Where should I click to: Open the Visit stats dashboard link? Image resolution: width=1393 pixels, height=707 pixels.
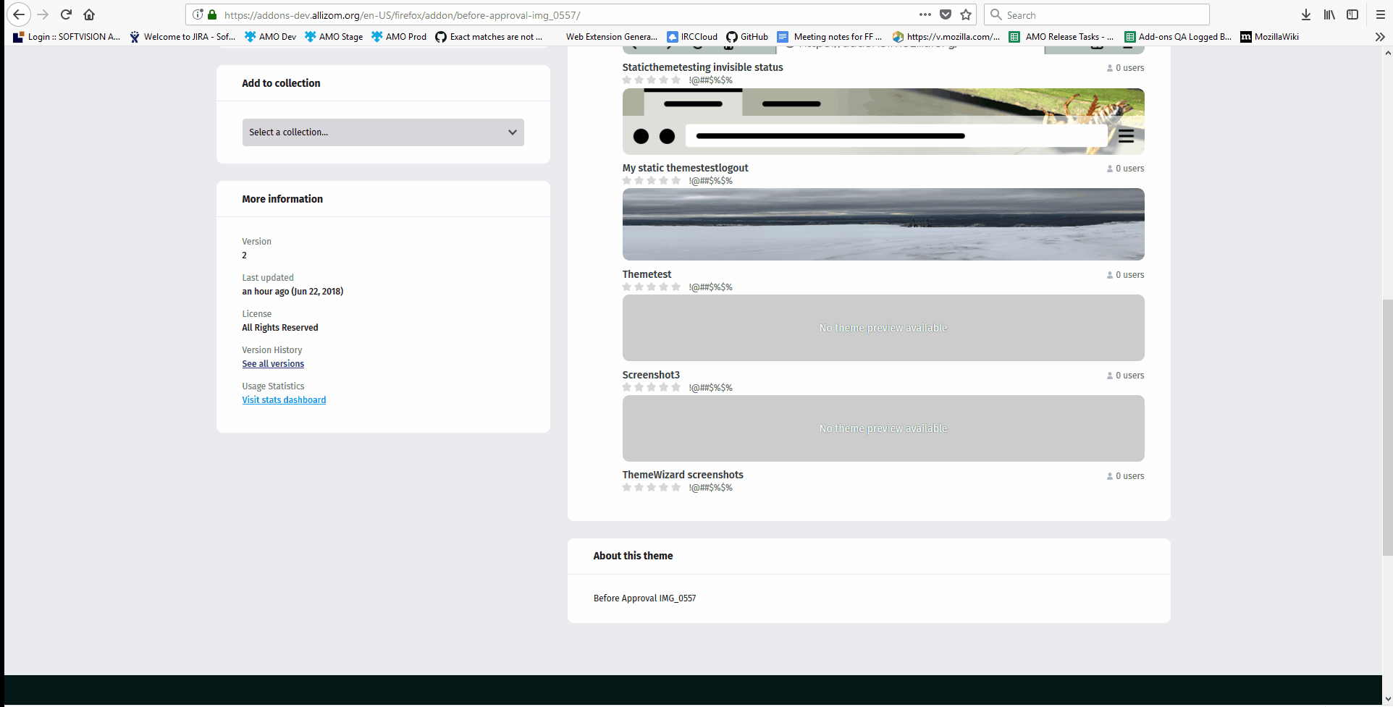click(283, 399)
